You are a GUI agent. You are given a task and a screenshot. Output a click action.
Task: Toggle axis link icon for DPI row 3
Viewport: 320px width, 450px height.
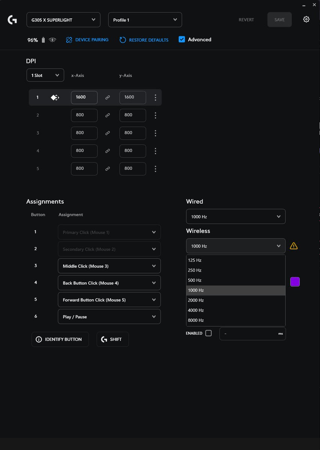point(108,133)
